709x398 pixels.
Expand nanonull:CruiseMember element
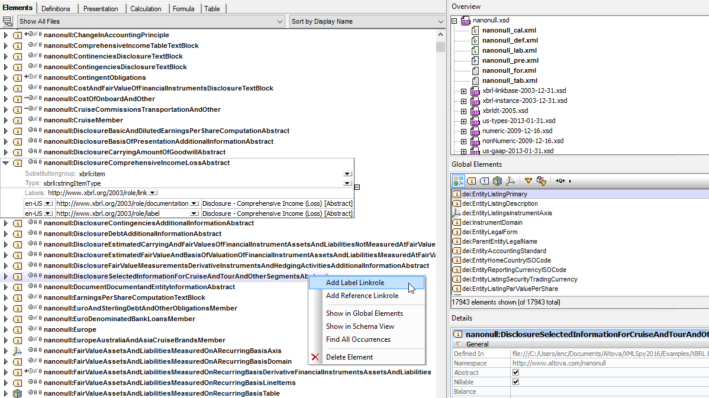pyautogui.click(x=5, y=120)
